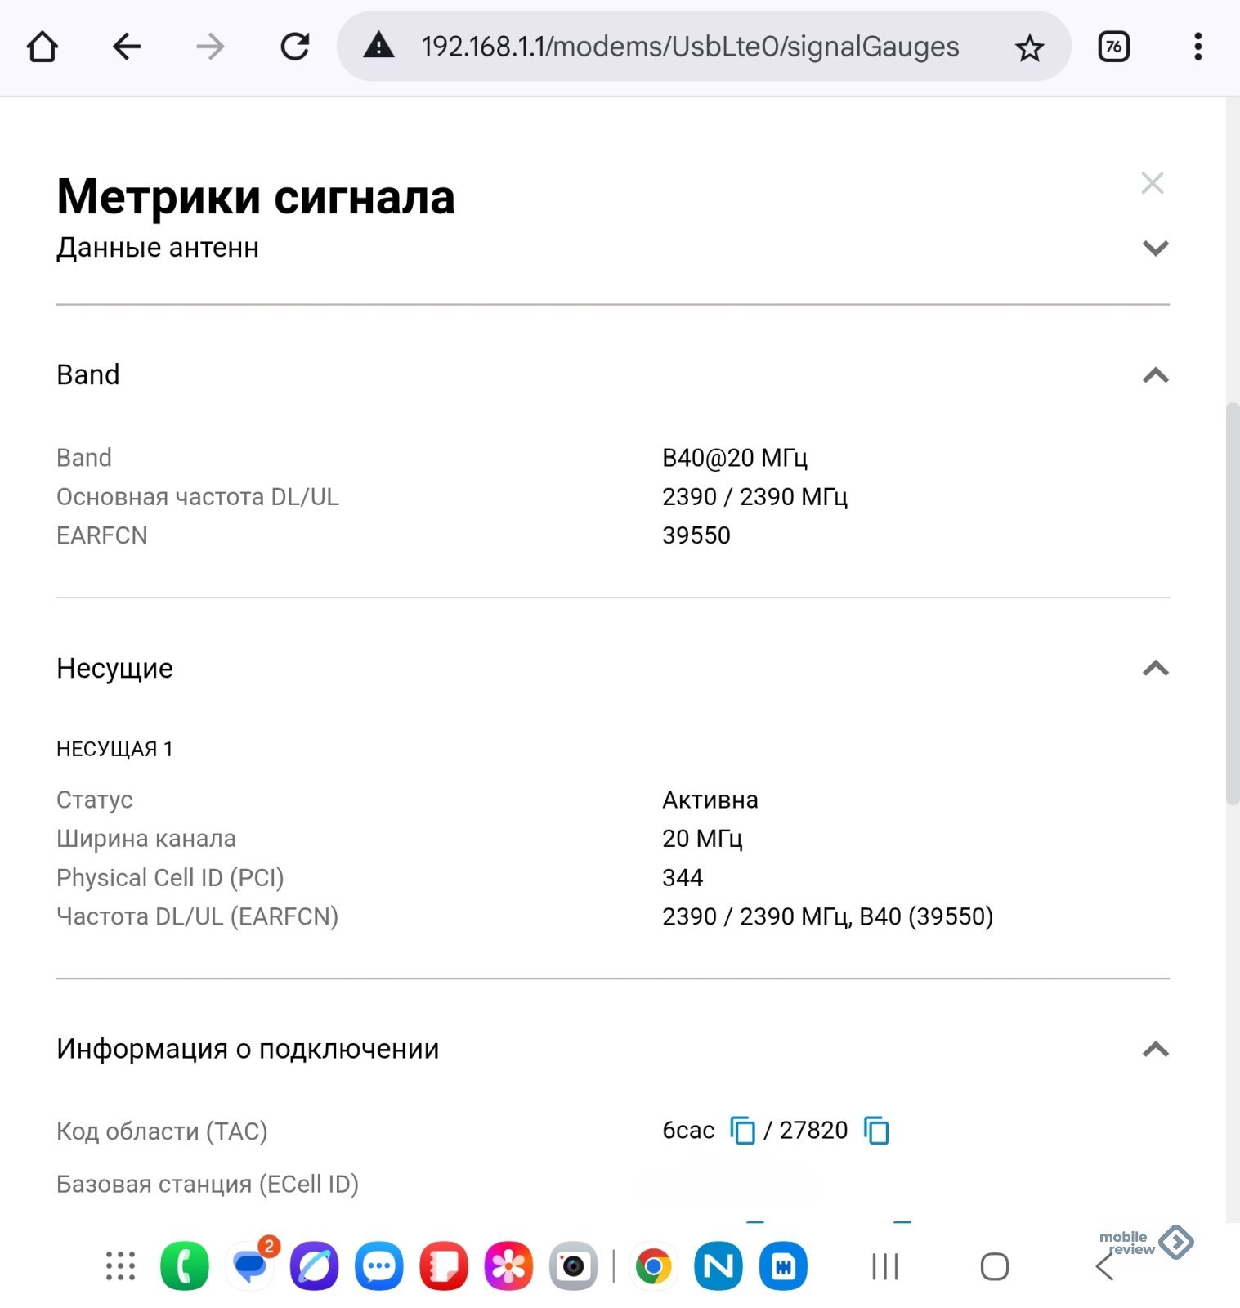Click the address bar URL field
Screen dimensions: 1240x1308
point(690,47)
